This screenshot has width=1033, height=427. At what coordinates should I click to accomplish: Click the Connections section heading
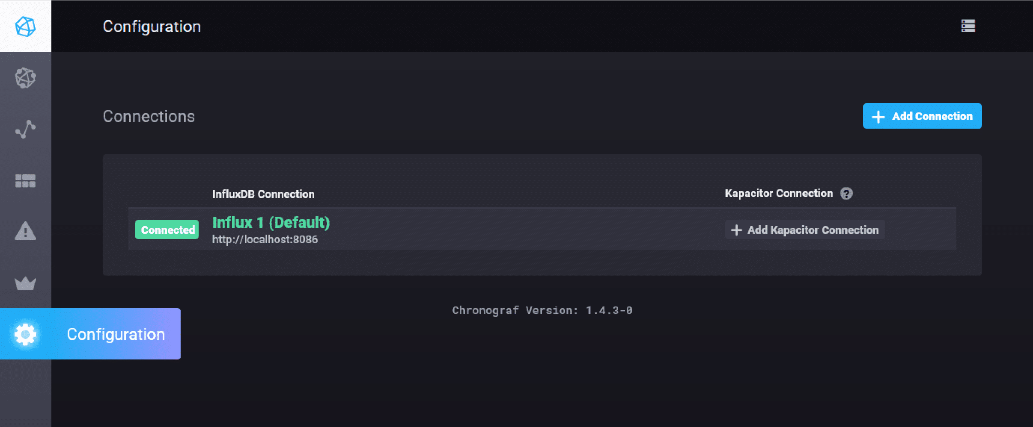pos(149,116)
